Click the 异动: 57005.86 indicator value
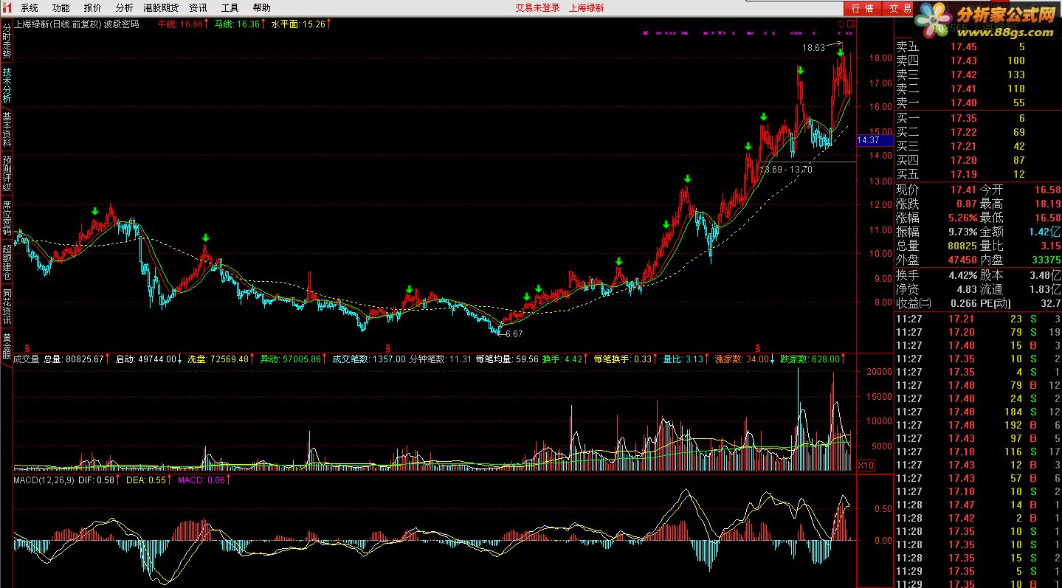The height and width of the screenshot is (588, 1062). [x=292, y=359]
